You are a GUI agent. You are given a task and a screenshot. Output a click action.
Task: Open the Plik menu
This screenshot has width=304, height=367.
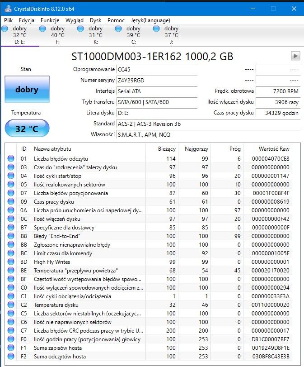pos(9,20)
